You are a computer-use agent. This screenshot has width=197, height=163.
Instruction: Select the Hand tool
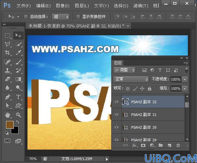pos(8,115)
